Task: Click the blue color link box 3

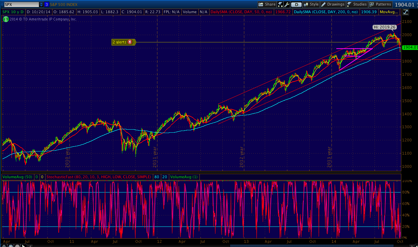Action: pyautogui.click(x=47, y=5)
